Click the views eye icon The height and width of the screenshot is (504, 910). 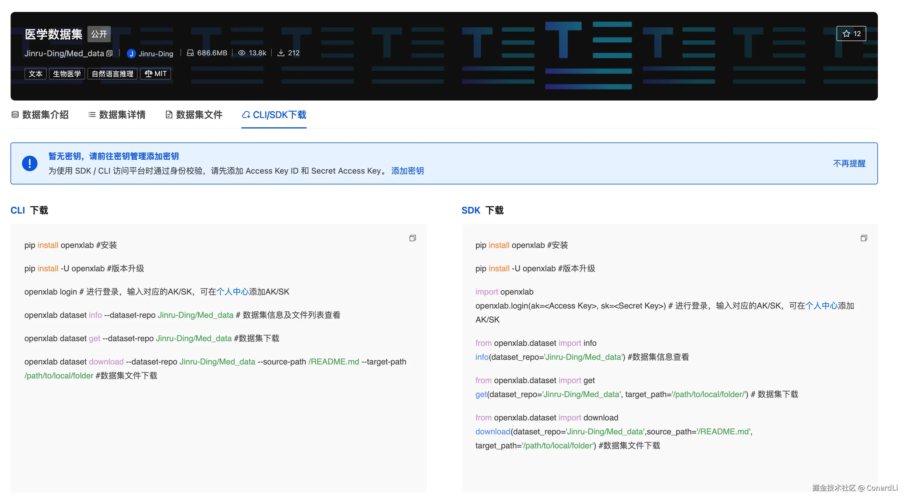[242, 53]
